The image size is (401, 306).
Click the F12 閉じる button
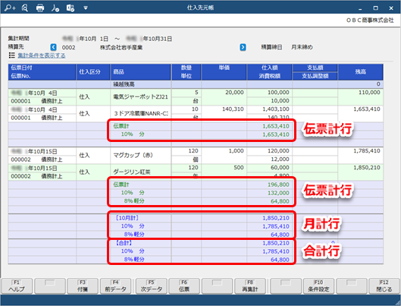(384, 286)
